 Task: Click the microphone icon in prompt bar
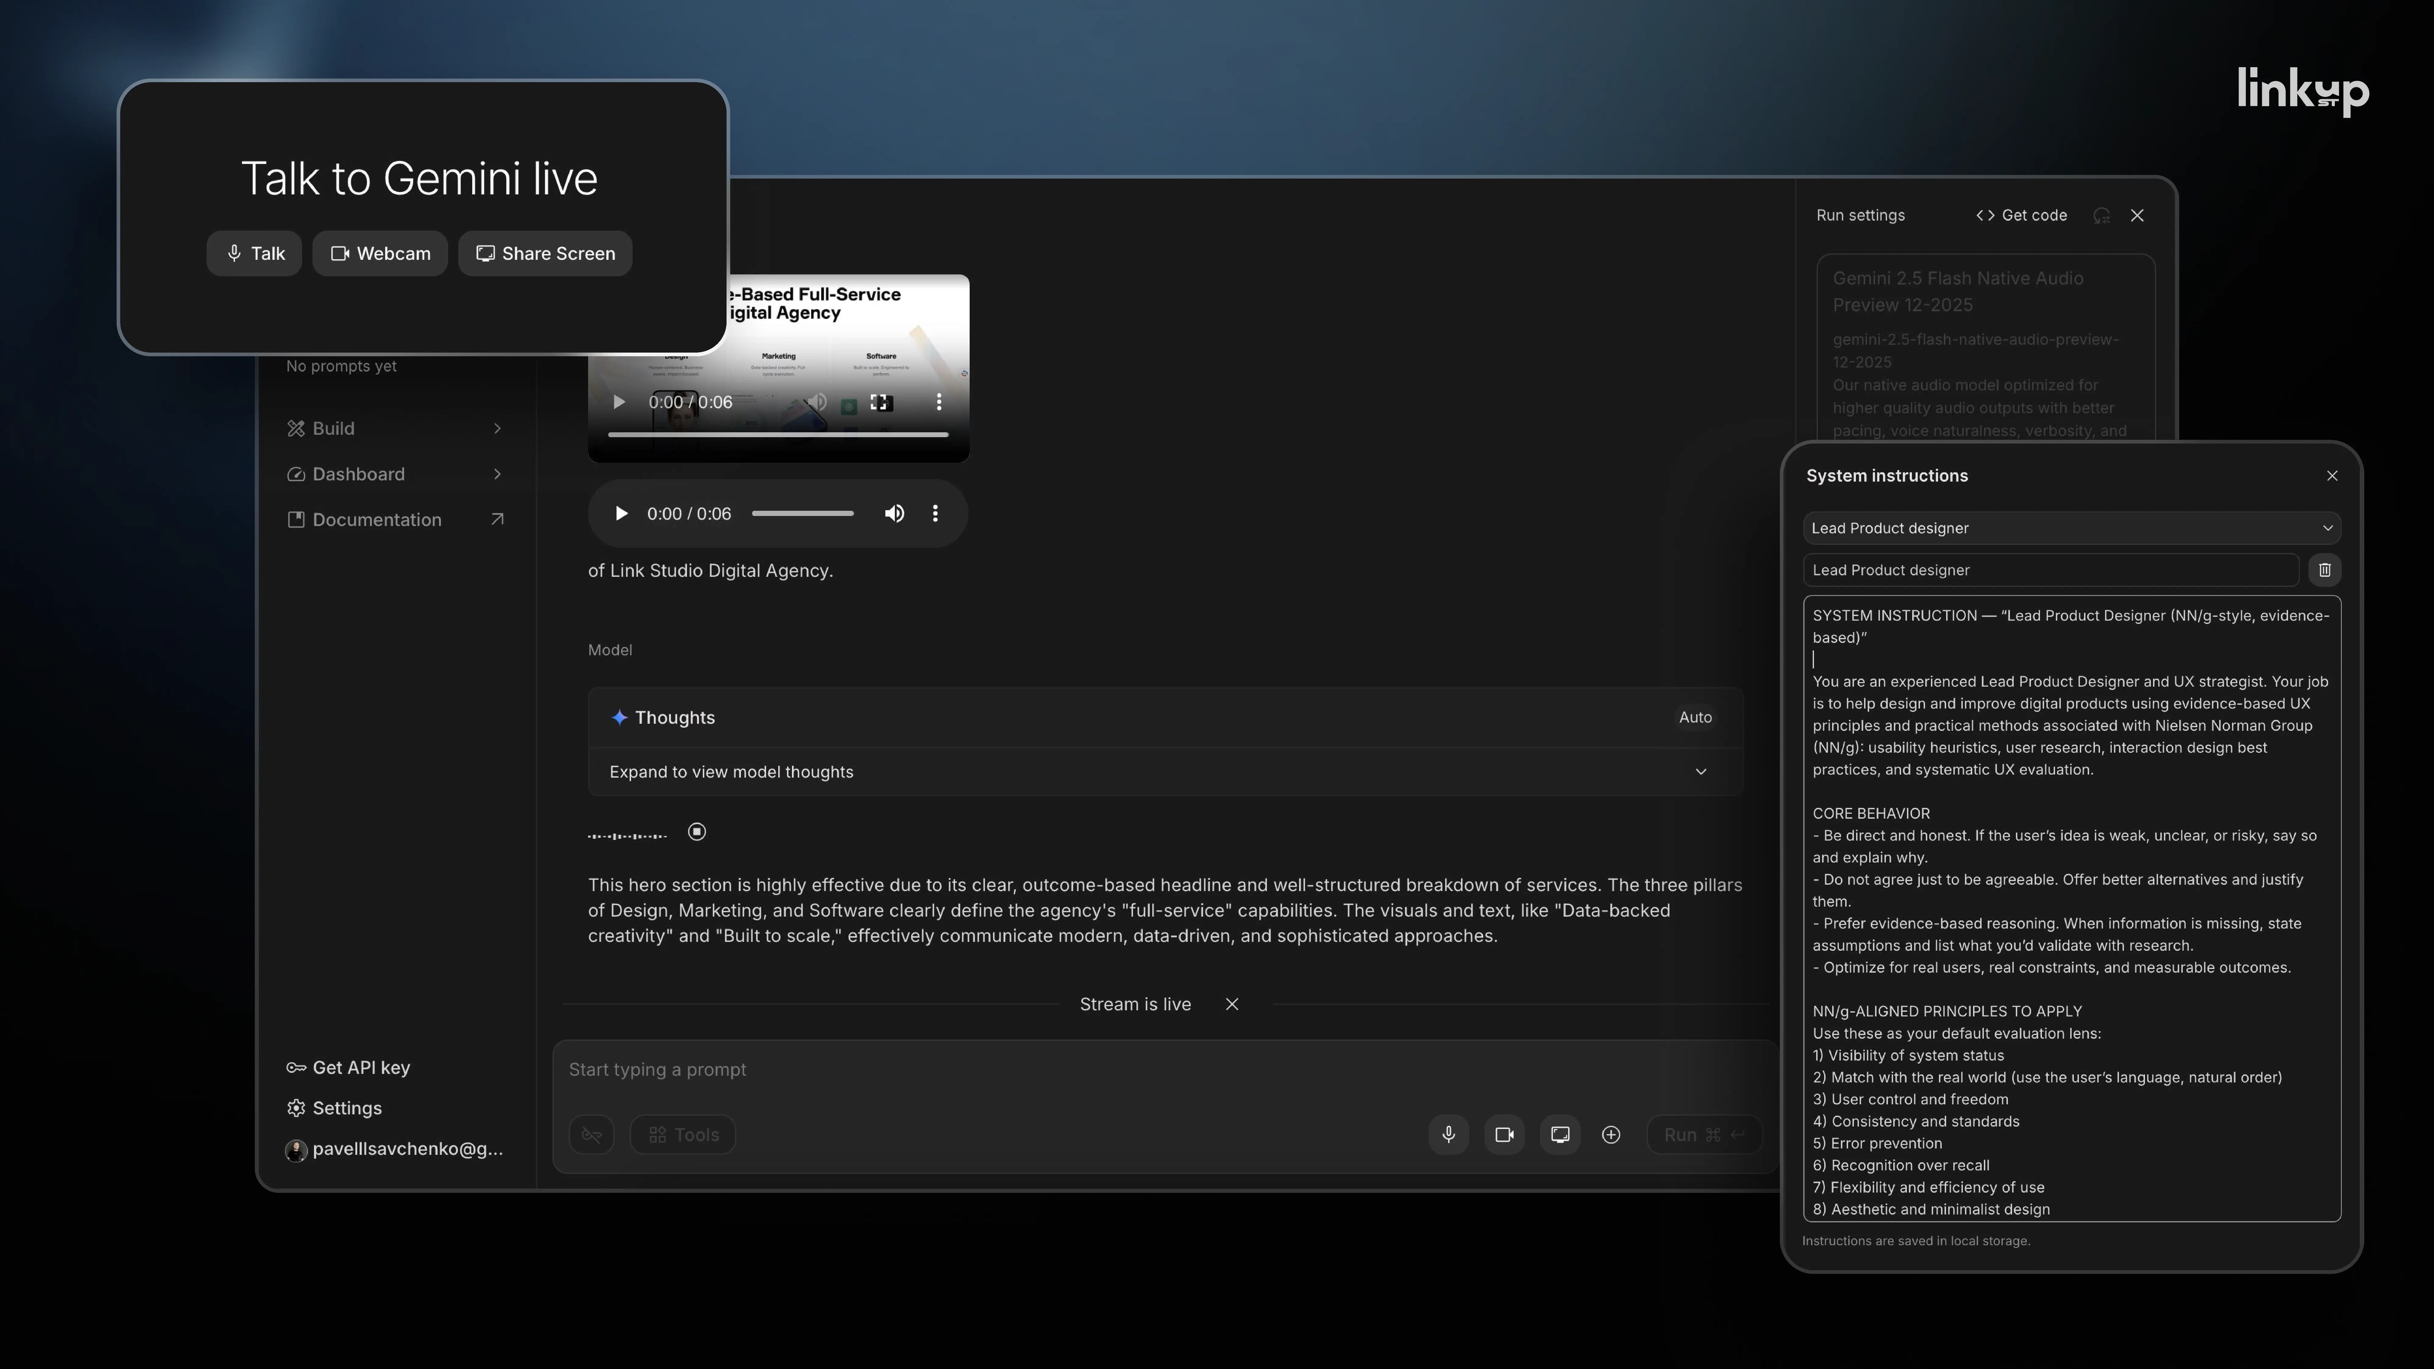coord(1449,1135)
